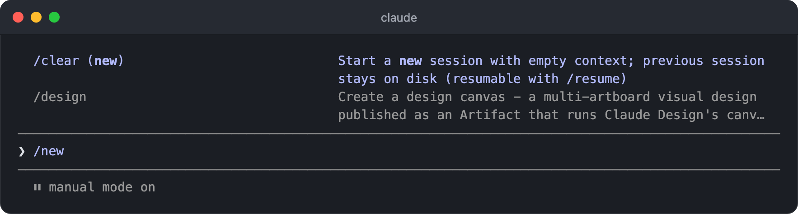This screenshot has width=798, height=214.
Task: Click the bold "new" in session description
Action: coord(410,61)
